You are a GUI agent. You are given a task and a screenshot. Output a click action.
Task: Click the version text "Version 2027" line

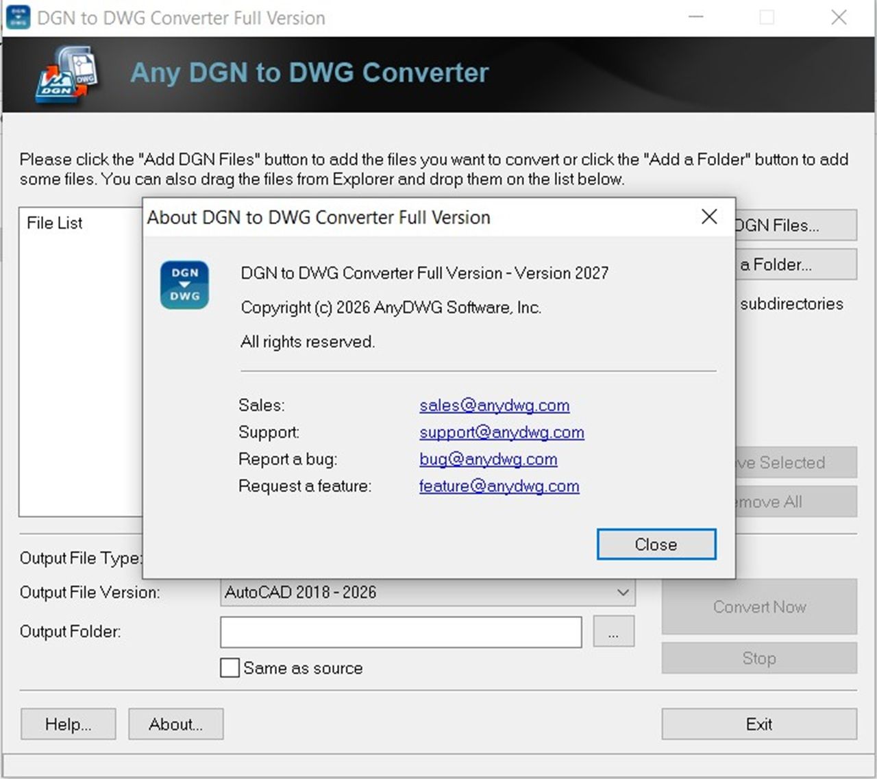pos(425,273)
